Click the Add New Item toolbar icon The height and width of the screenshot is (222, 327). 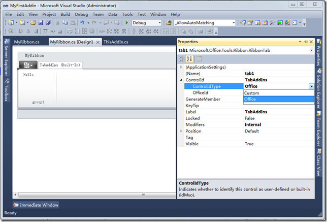tap(22, 23)
